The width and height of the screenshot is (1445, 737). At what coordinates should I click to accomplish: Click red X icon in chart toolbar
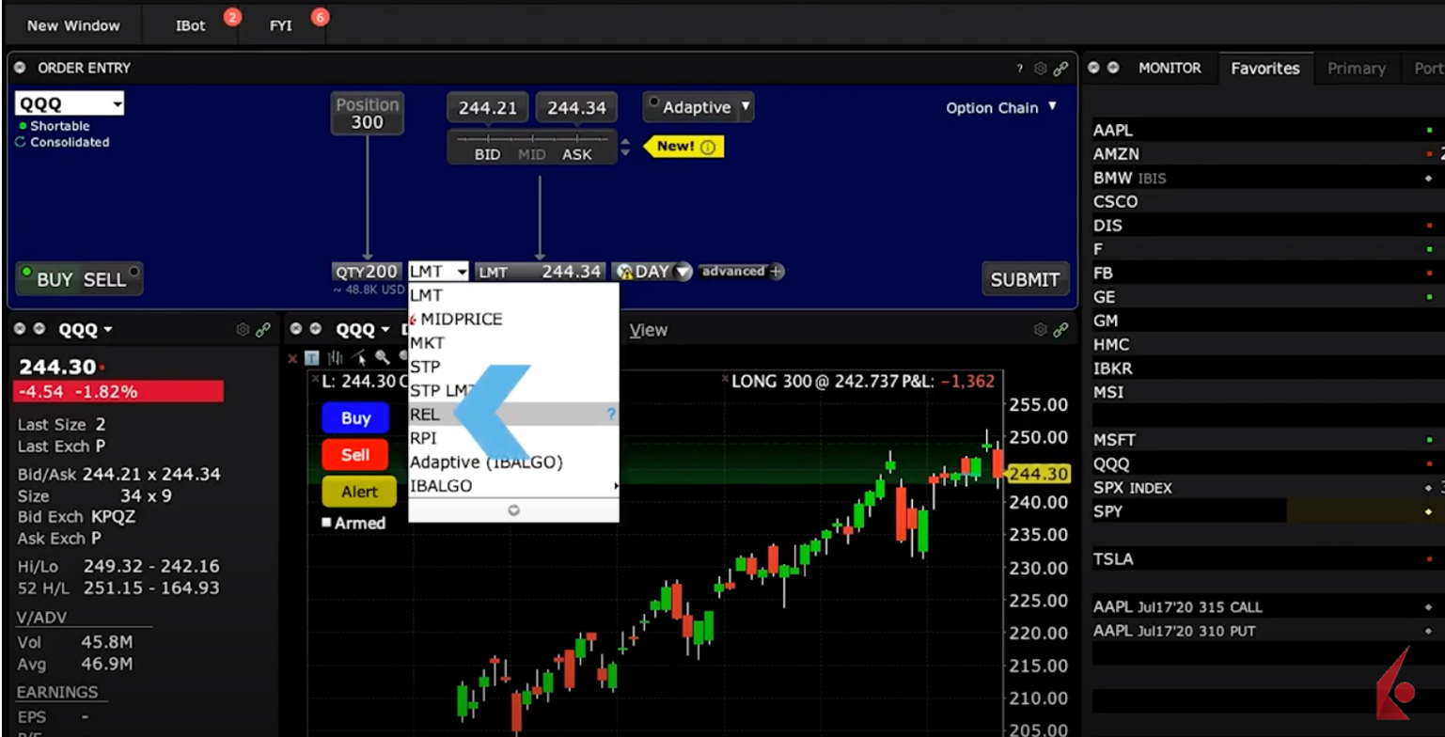(x=292, y=358)
